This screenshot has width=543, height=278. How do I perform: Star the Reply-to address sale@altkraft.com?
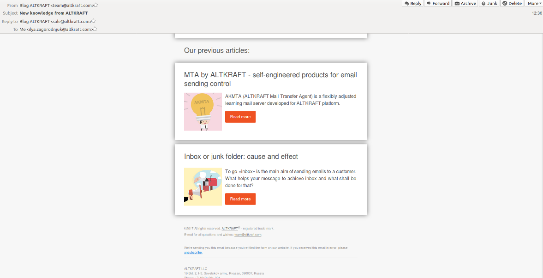tap(94, 21)
